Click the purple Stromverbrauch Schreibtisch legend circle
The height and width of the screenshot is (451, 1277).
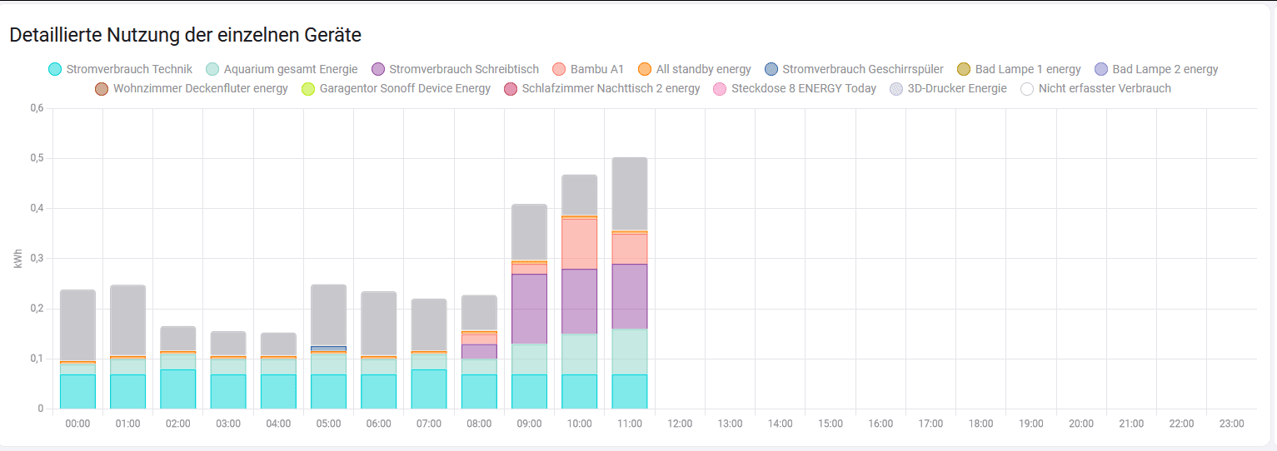point(378,69)
